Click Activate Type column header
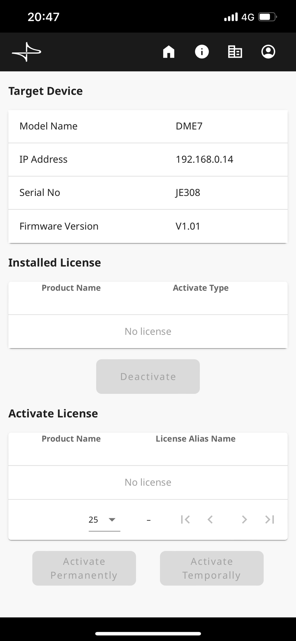The image size is (296, 641). pos(201,288)
